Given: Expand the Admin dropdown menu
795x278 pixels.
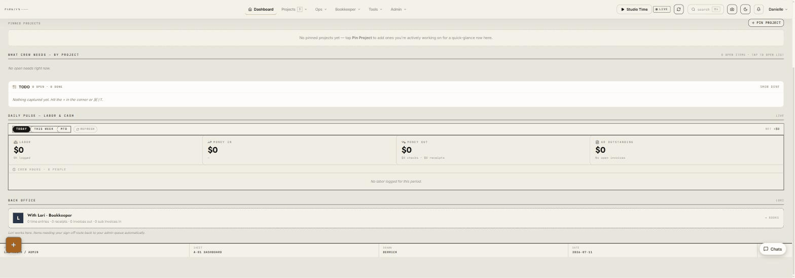Looking at the screenshot, I should 398,9.
